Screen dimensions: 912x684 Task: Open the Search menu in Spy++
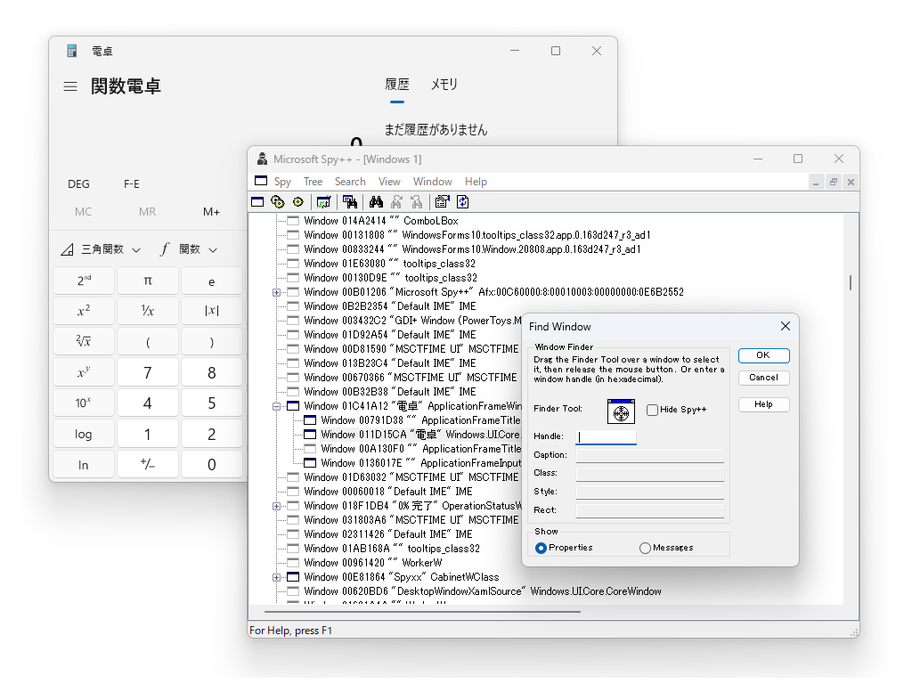coord(350,181)
